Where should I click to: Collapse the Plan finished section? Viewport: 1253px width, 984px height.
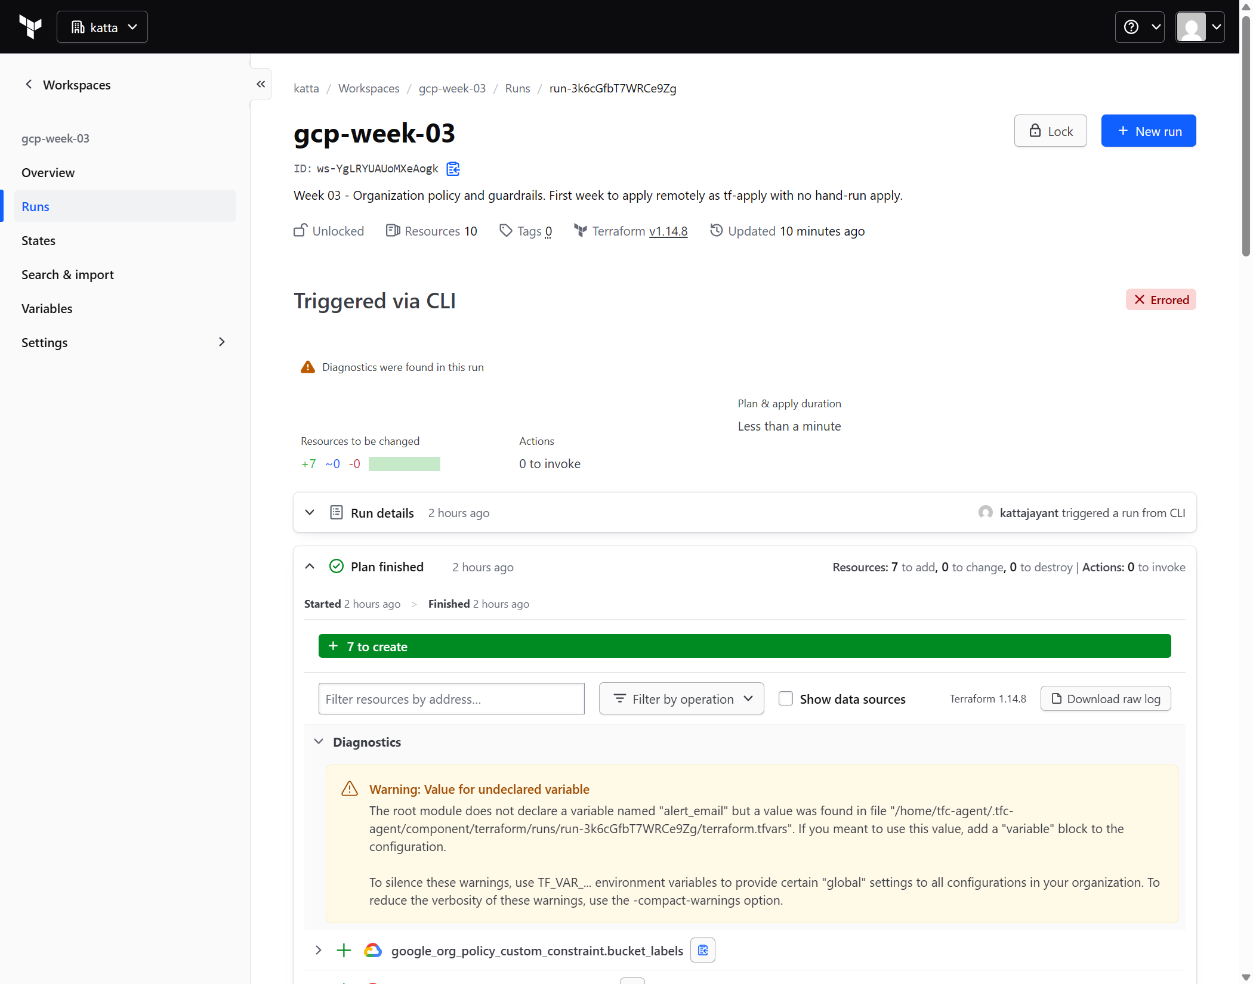click(x=310, y=566)
